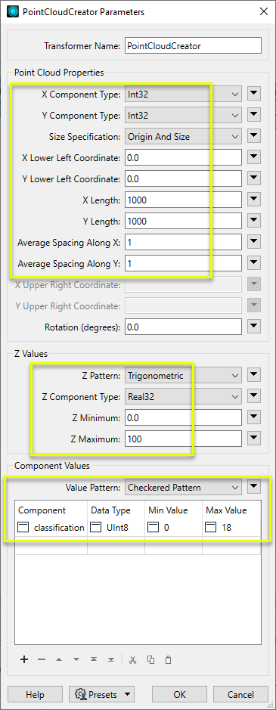Click the move row down arrow
The image size is (276, 710).
tap(76, 659)
